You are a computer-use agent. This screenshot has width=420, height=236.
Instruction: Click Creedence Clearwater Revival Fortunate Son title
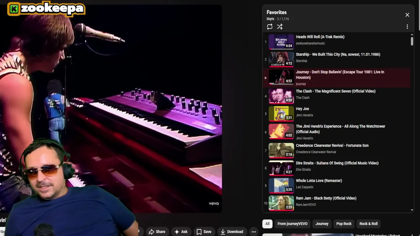(x=332, y=146)
